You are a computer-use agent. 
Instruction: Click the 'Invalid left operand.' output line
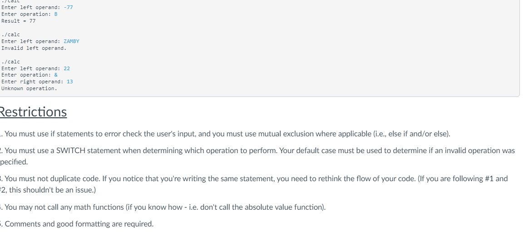click(34, 48)
